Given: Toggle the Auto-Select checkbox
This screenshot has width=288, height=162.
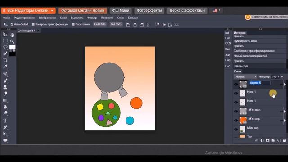Looking at the screenshot, I should click(12, 24).
